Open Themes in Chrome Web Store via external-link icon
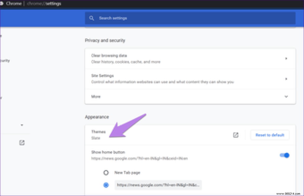 [x=235, y=135]
